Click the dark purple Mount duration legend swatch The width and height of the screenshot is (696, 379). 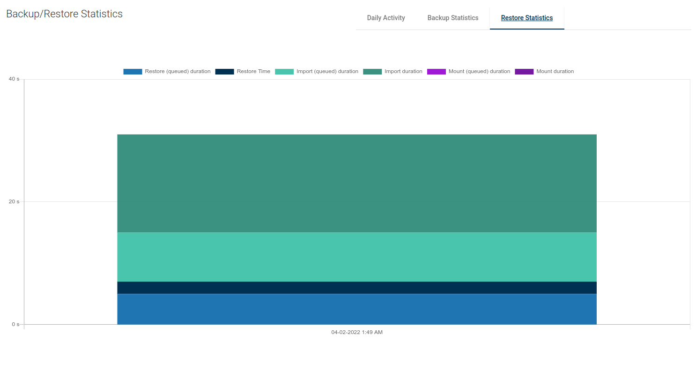pos(524,72)
